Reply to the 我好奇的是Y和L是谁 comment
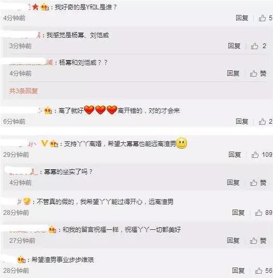The width and height of the screenshot is (273, 278). pos(242,18)
